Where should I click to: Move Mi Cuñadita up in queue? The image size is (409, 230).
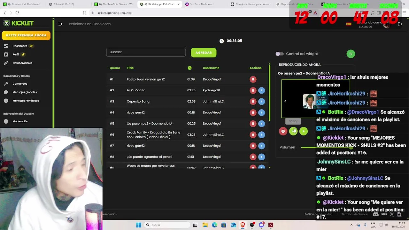point(261,90)
